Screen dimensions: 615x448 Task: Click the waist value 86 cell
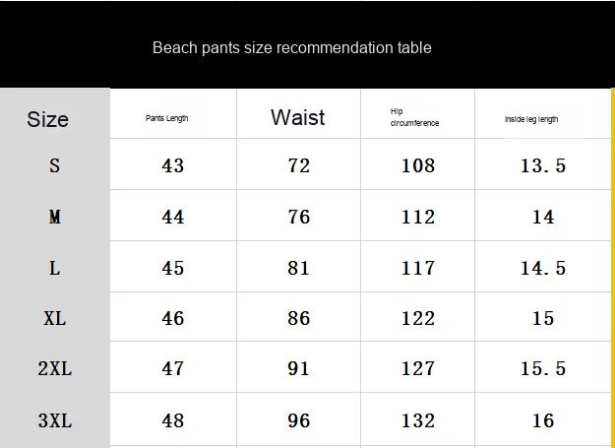click(299, 318)
